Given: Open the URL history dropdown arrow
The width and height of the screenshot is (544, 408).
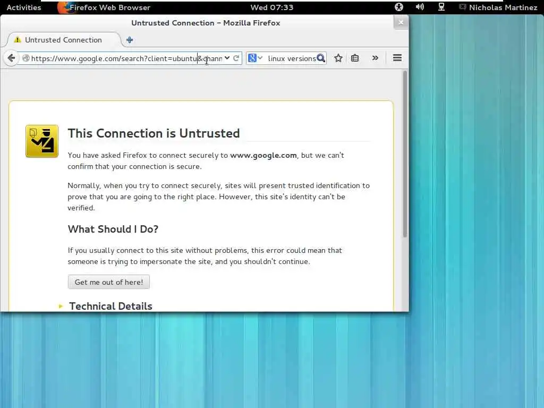Looking at the screenshot, I should (227, 58).
